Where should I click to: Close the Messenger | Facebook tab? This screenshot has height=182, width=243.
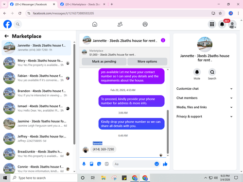tap(54, 4)
